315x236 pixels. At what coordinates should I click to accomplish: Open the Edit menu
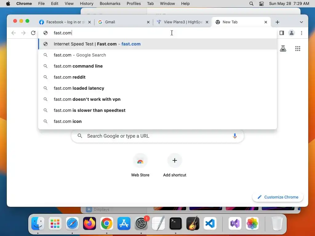[54, 3]
